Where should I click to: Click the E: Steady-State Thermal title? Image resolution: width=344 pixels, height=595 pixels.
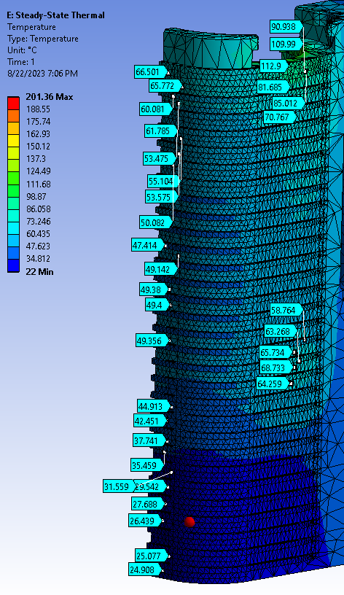pyautogui.click(x=55, y=15)
